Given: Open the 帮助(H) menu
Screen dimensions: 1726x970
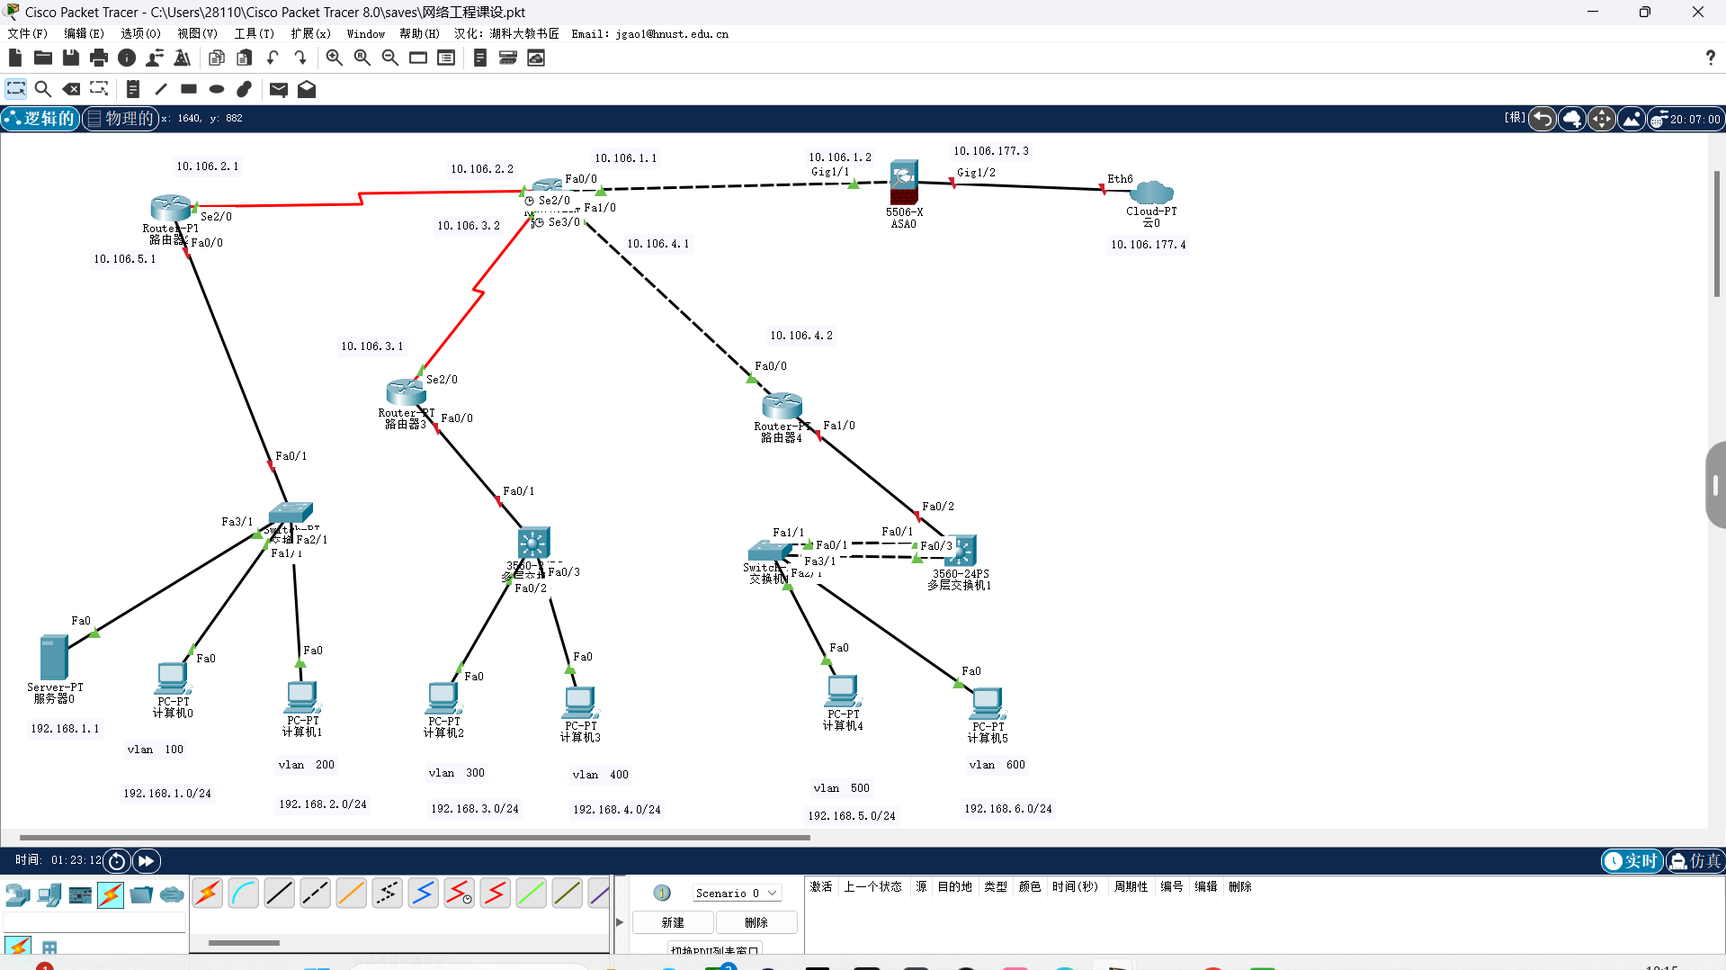Looking at the screenshot, I should (x=419, y=33).
